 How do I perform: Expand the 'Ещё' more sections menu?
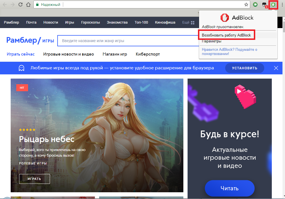pos(188,22)
